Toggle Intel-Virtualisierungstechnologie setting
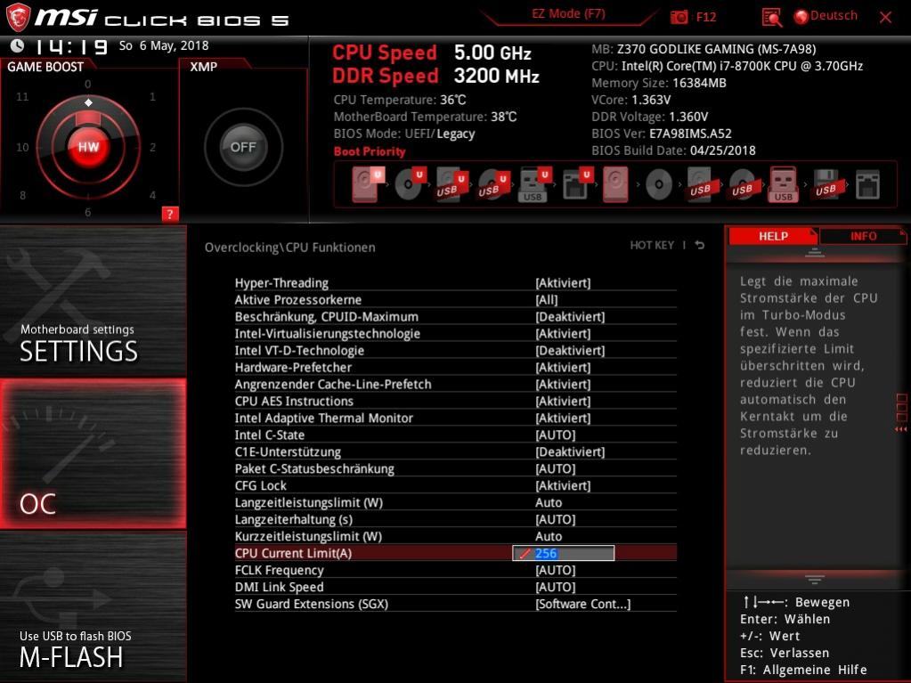911x683 pixels. (x=456, y=333)
